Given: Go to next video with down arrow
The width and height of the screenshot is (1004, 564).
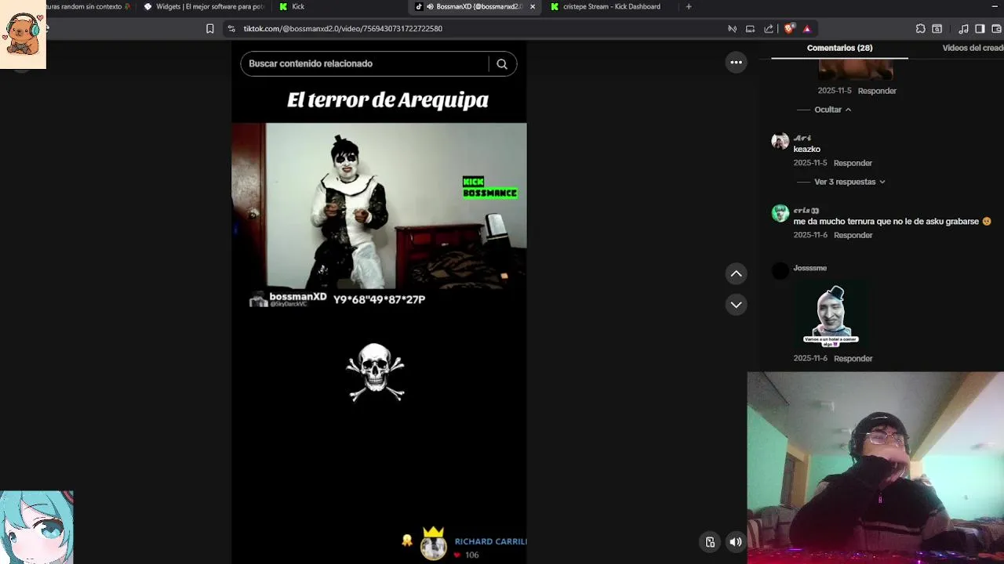Looking at the screenshot, I should [x=736, y=305].
